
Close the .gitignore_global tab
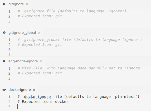(x=39, y=33)
